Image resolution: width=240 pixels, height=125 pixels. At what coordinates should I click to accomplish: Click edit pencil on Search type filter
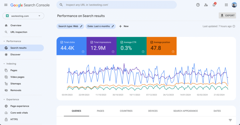point(81,26)
